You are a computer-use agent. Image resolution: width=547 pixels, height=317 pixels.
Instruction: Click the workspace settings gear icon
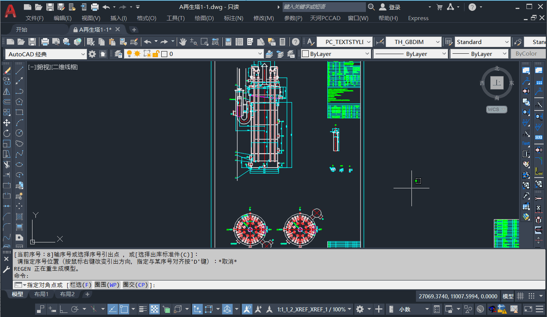coord(92,54)
